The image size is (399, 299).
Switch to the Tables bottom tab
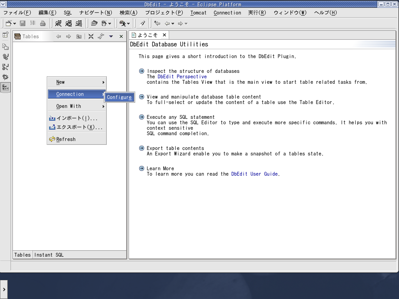pos(22,255)
